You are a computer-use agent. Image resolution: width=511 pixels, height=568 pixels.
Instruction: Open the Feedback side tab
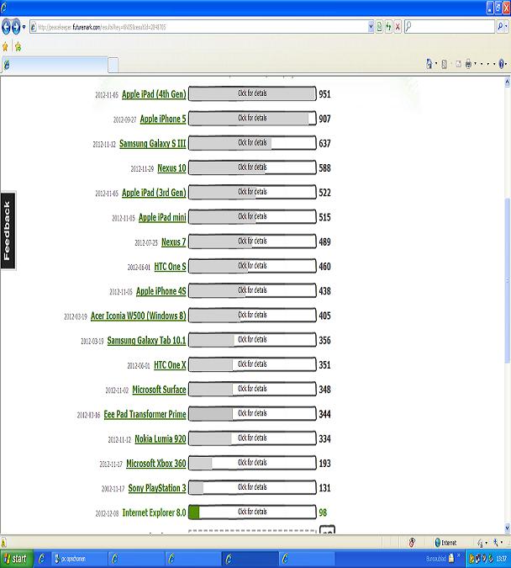[8, 231]
